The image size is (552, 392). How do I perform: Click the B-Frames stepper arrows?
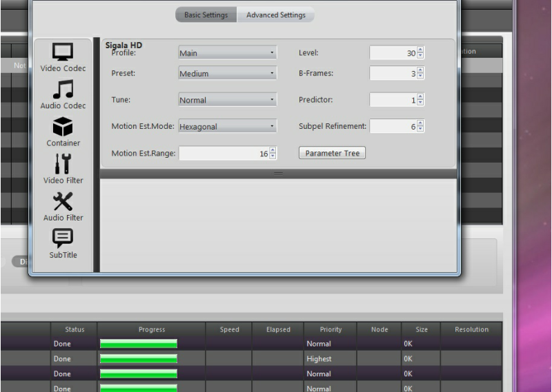click(421, 74)
